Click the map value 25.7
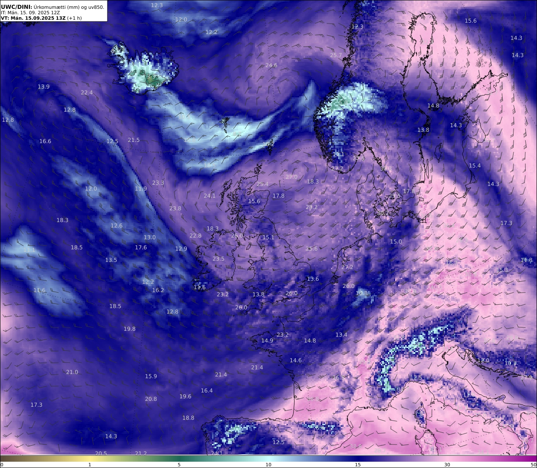 click(336, 55)
